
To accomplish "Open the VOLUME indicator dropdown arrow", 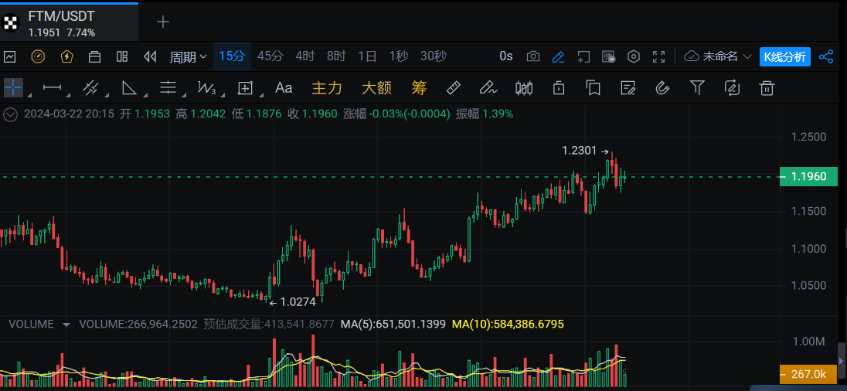I will tap(66, 325).
